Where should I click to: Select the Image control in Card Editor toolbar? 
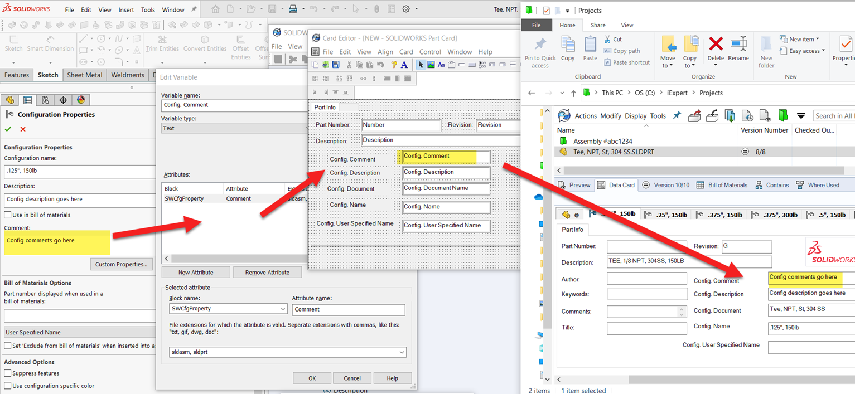431,64
